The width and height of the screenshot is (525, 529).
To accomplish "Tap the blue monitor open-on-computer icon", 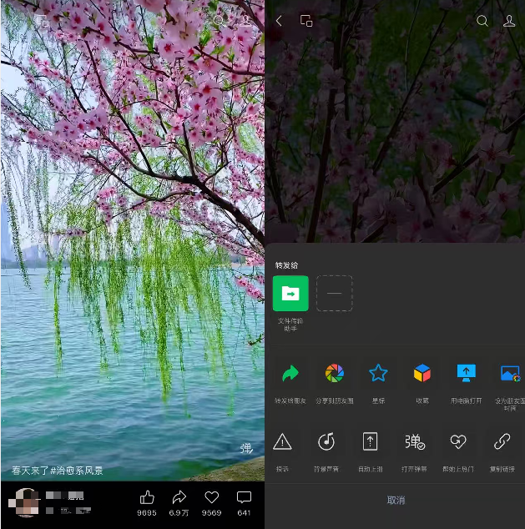I will point(466,374).
